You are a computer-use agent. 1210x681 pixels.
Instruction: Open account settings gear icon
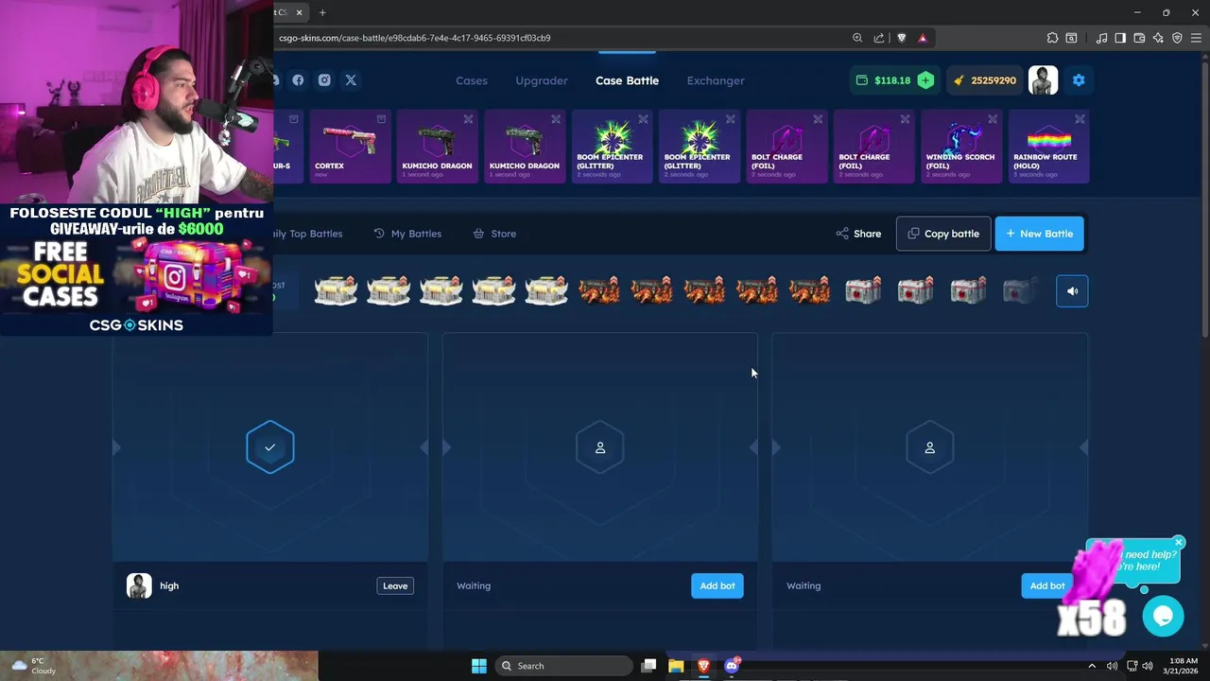pos(1079,80)
